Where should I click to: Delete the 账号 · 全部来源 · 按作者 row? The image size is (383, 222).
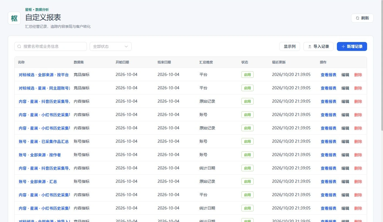coord(358,155)
